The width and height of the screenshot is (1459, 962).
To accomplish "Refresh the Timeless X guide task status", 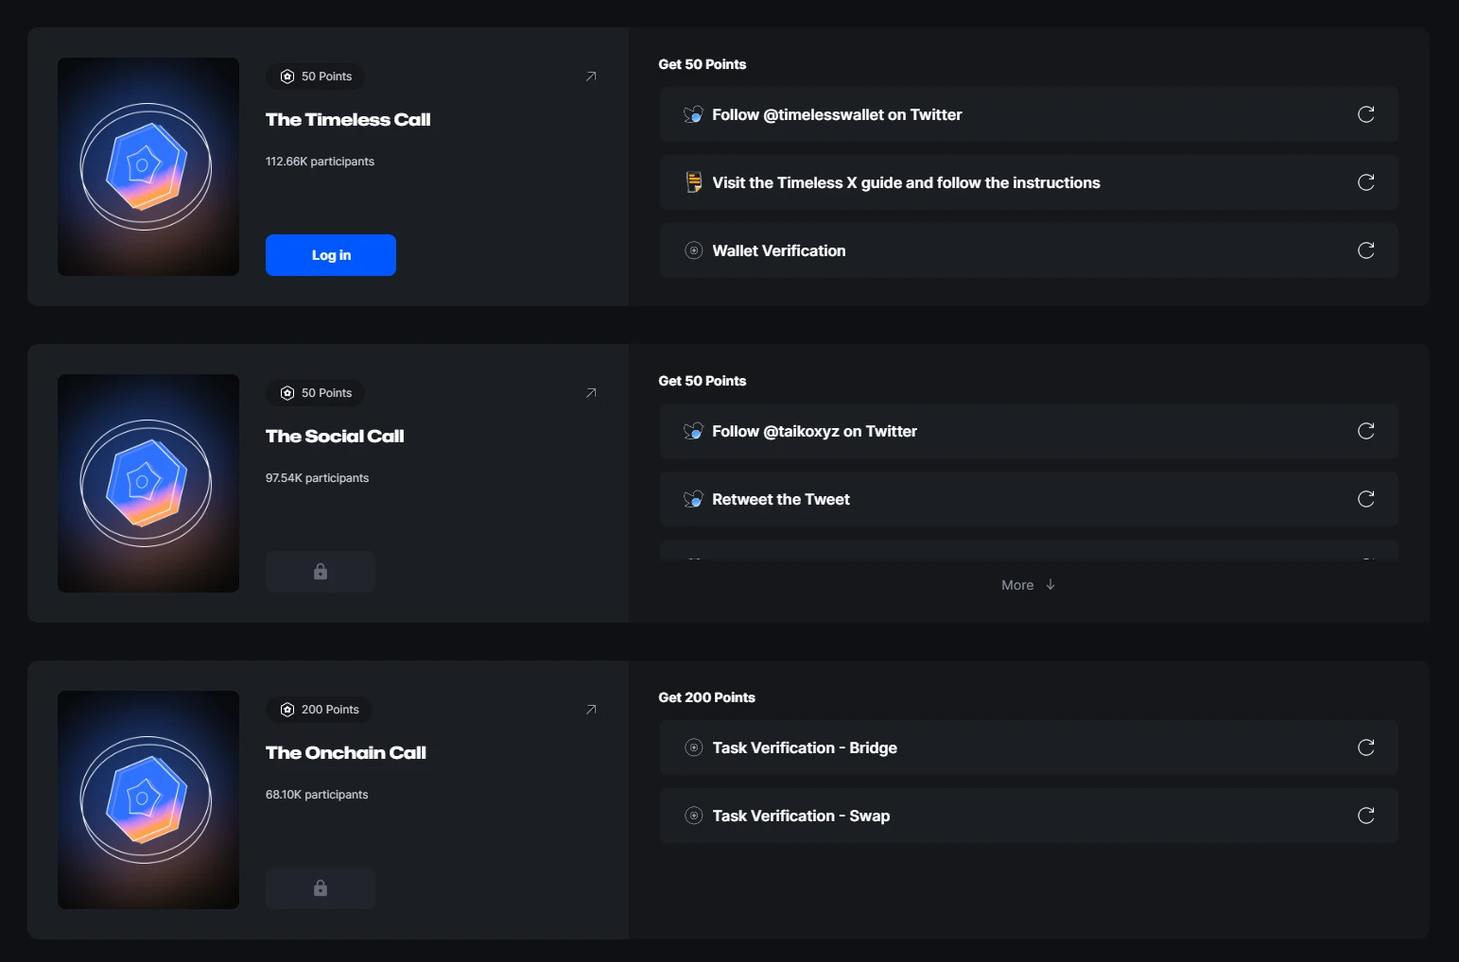I will (1365, 182).
